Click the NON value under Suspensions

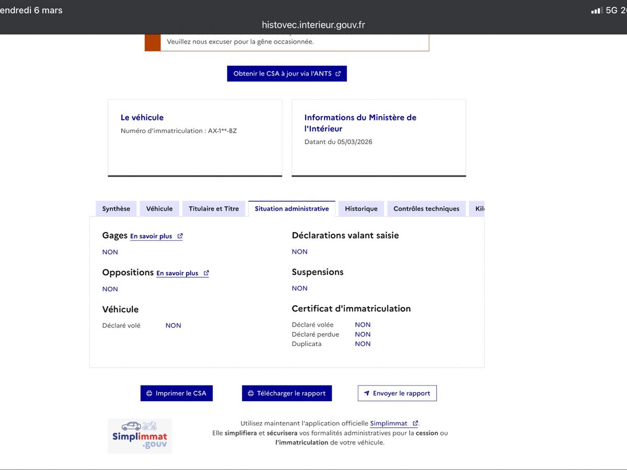click(x=300, y=288)
